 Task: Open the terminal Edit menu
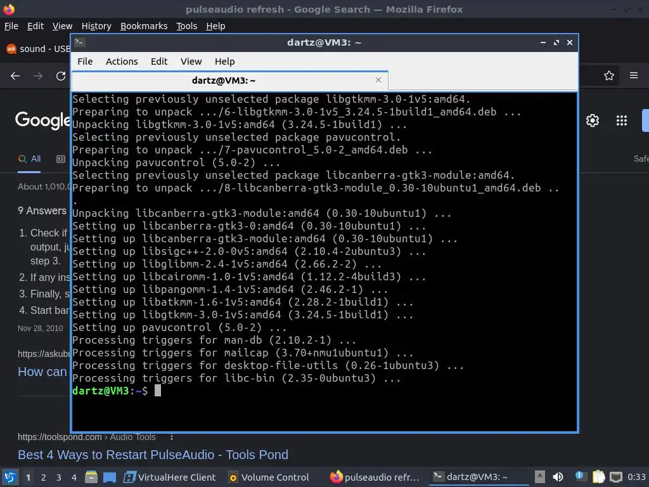pyautogui.click(x=159, y=62)
